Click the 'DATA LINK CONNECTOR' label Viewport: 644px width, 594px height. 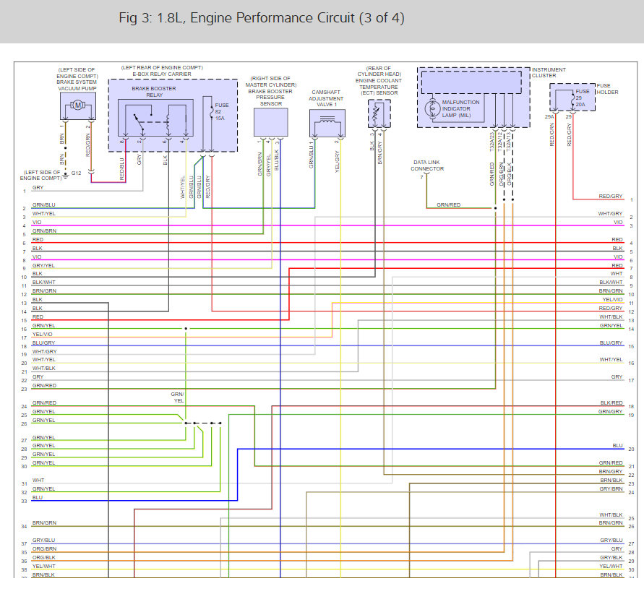tap(427, 165)
